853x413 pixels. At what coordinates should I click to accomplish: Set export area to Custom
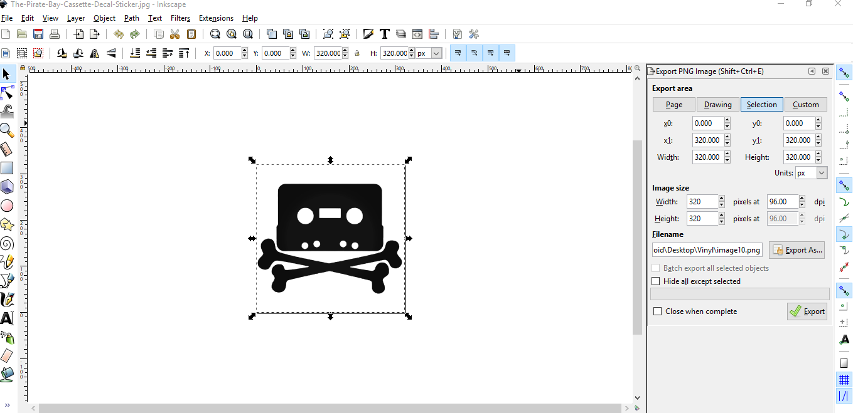pos(806,105)
